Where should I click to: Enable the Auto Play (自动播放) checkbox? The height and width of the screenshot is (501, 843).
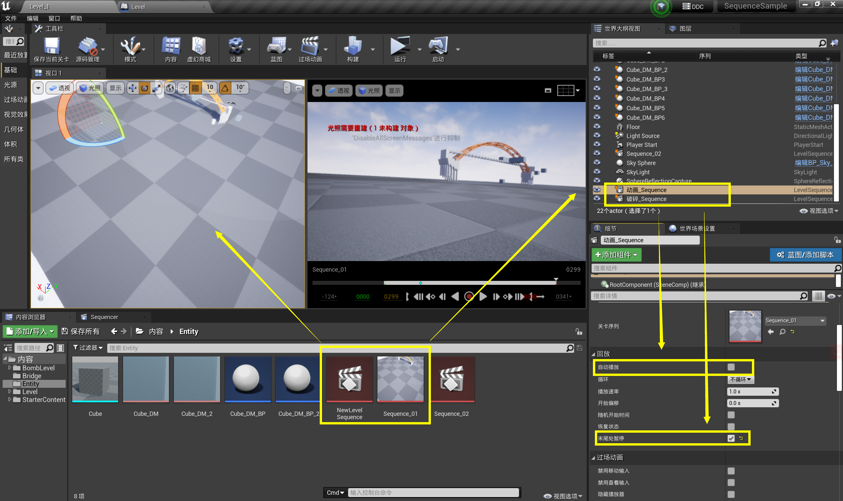731,367
